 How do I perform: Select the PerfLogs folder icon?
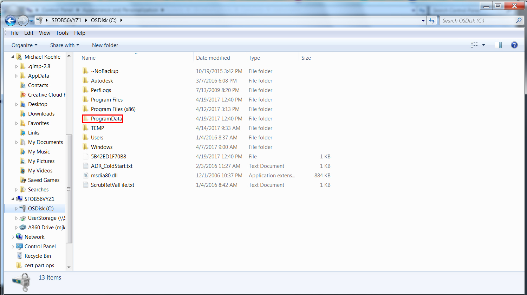coord(85,90)
